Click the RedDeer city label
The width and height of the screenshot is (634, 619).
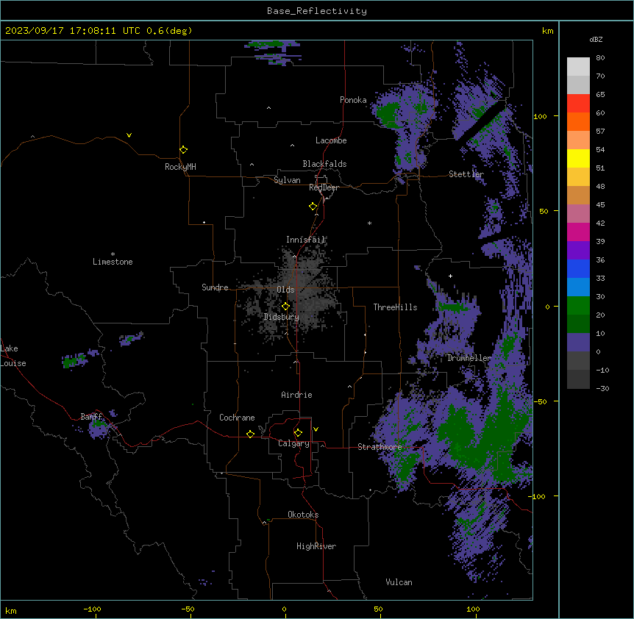point(324,187)
